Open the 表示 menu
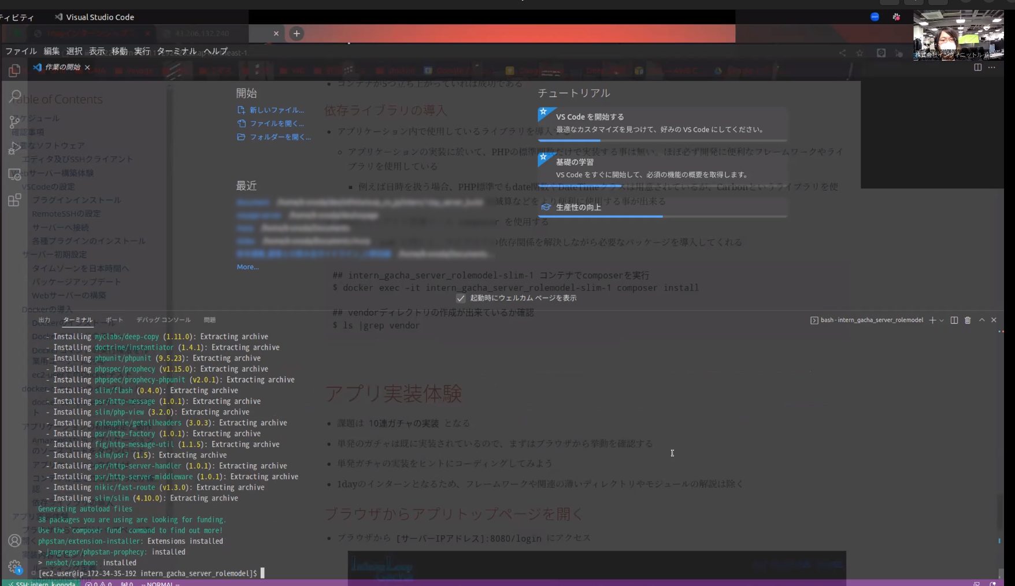1015x586 pixels. (97, 51)
